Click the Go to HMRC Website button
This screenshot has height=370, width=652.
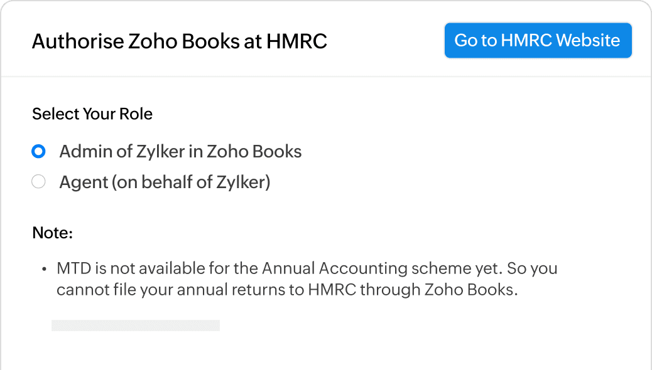538,41
